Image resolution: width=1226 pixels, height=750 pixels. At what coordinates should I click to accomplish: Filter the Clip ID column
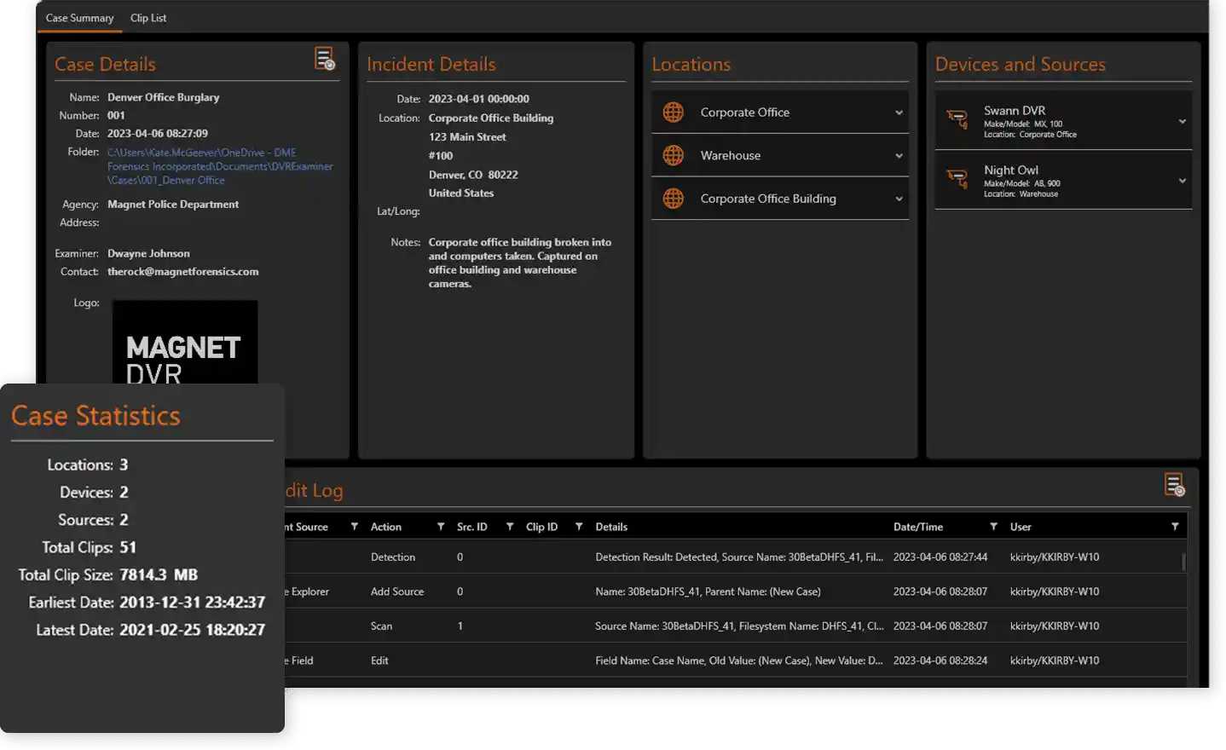[x=579, y=527]
